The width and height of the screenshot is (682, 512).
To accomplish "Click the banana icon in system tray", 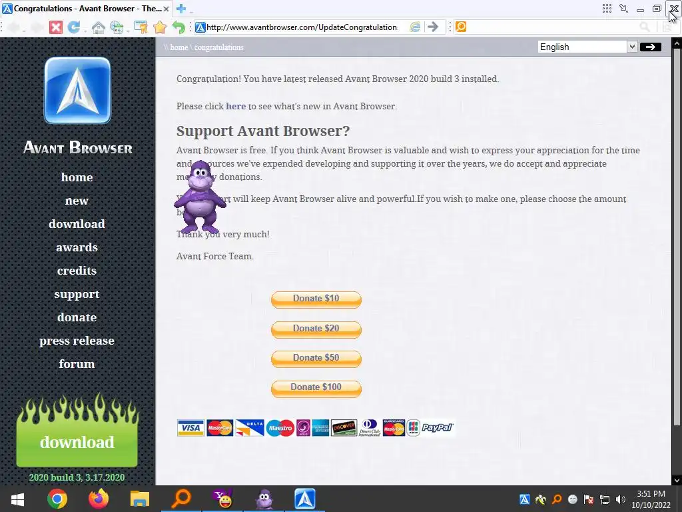I will 541,499.
